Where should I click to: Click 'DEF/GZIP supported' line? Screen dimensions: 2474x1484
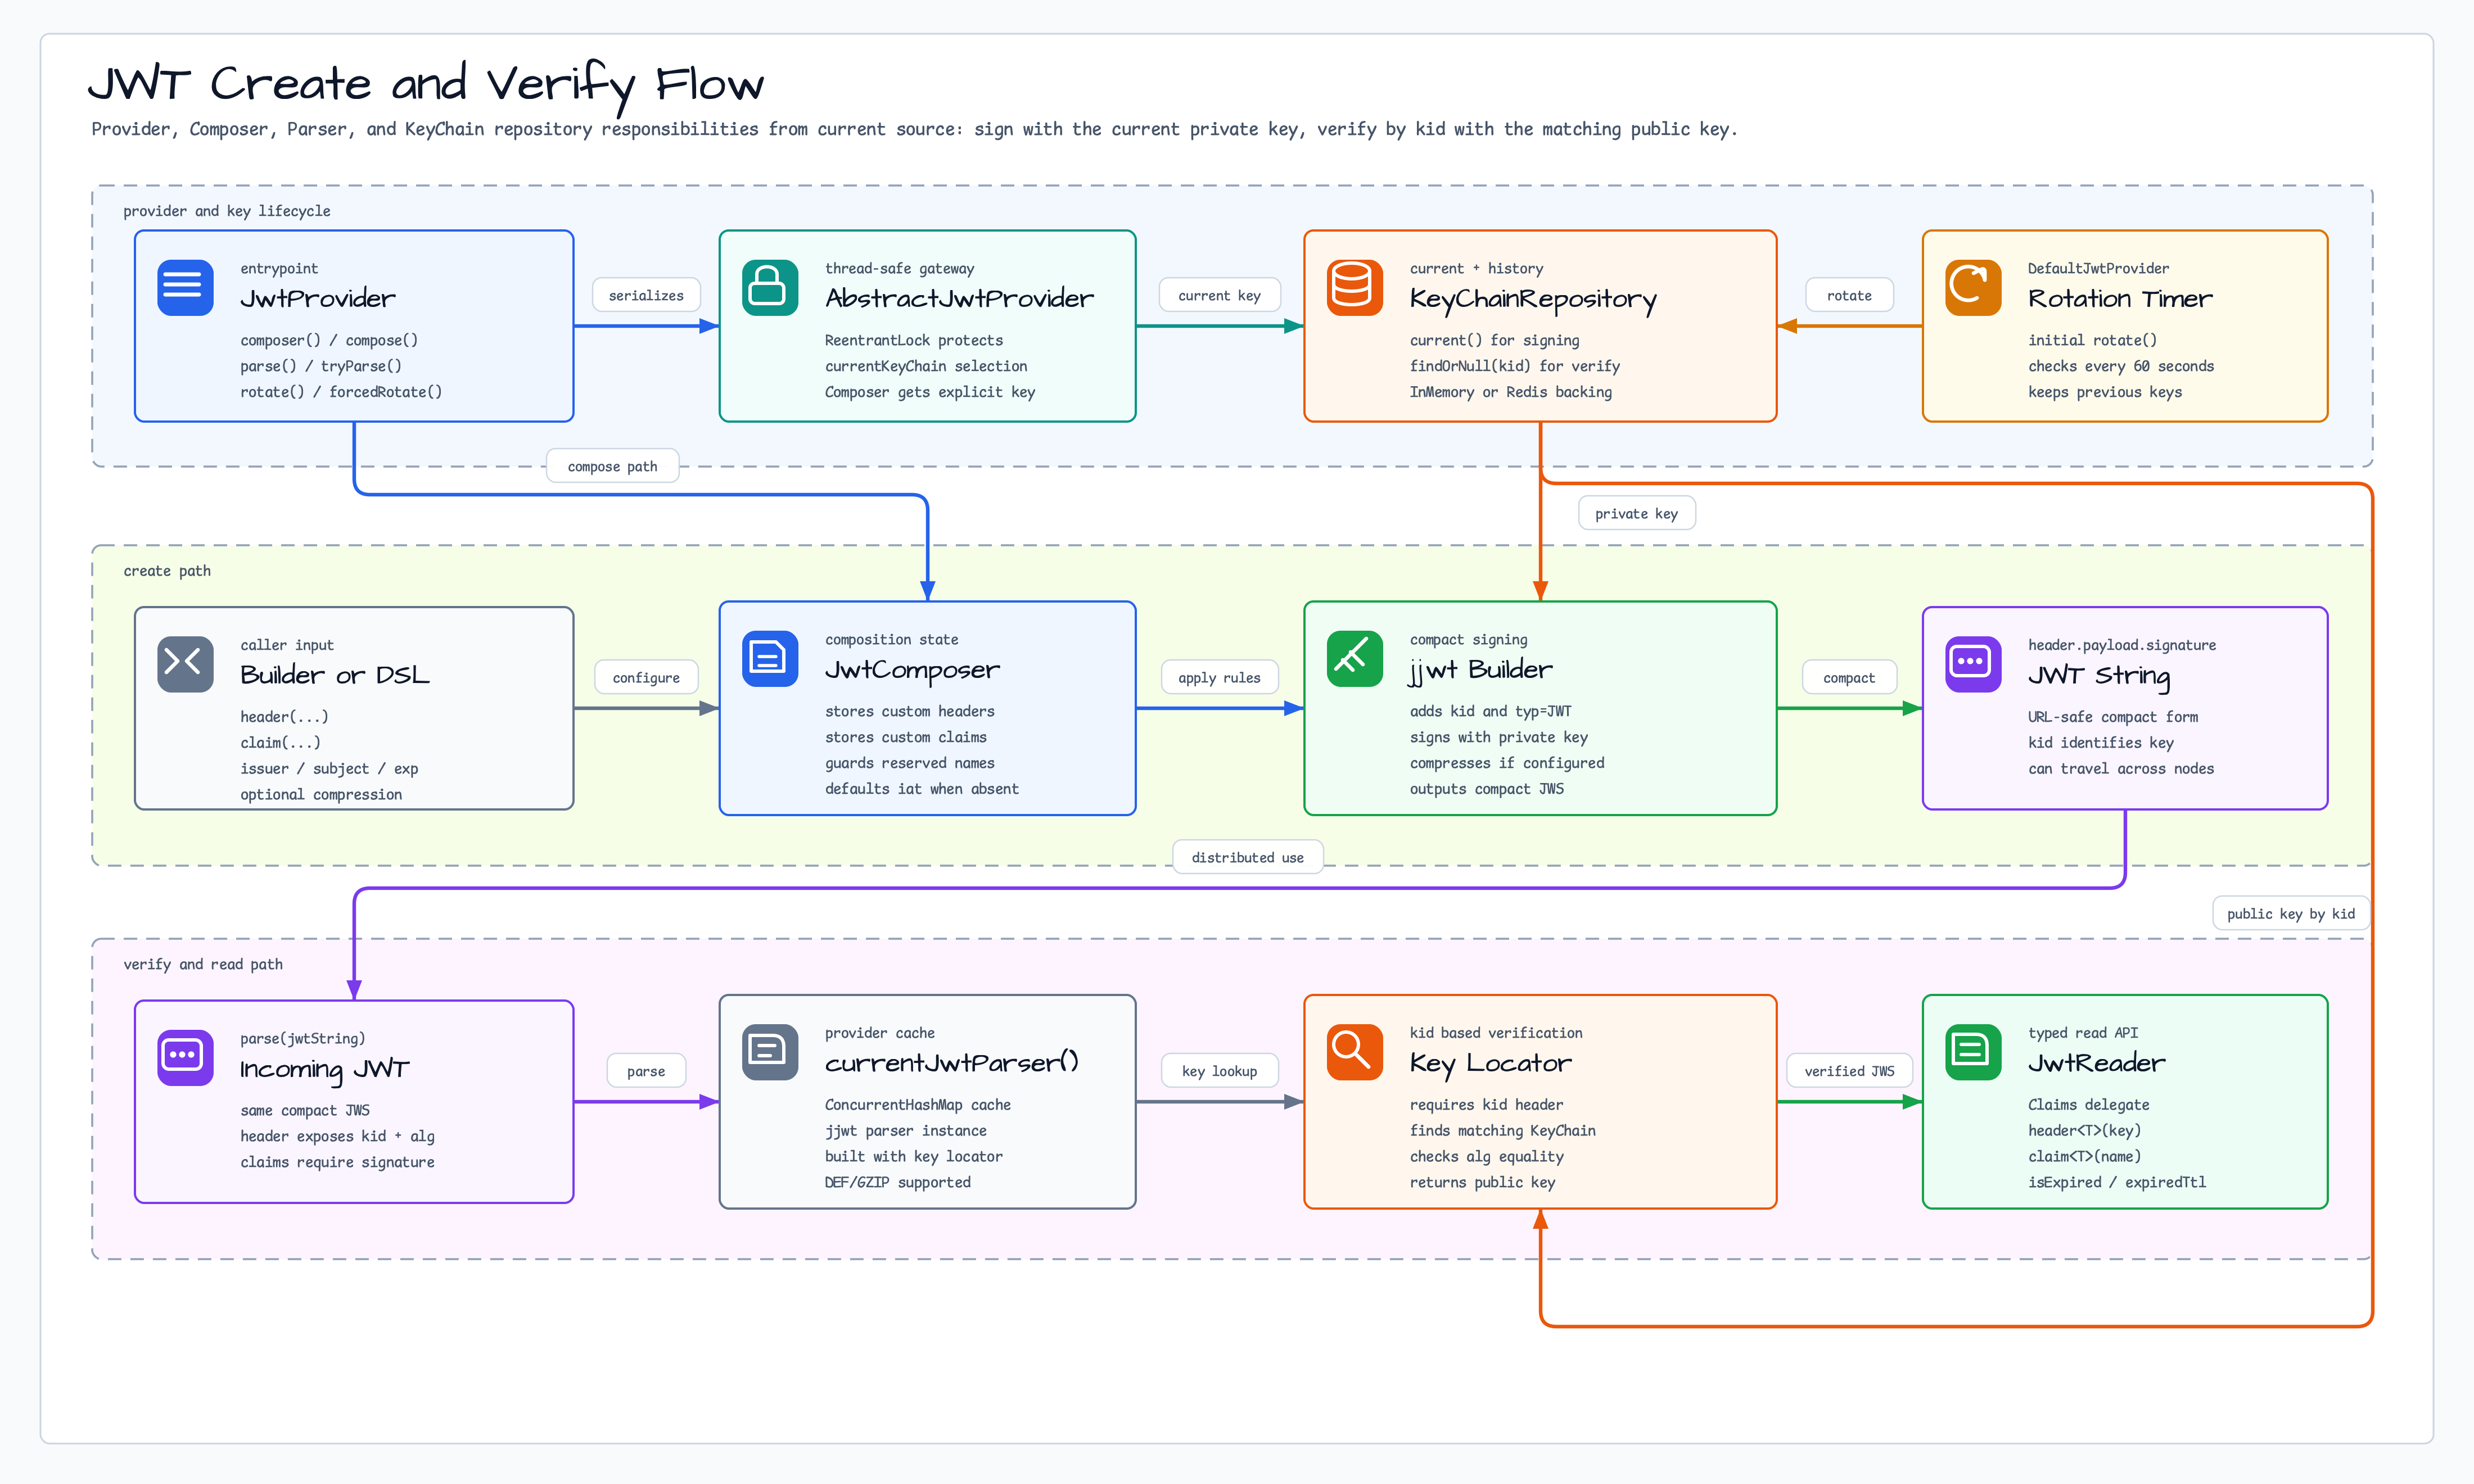pyautogui.click(x=897, y=1182)
